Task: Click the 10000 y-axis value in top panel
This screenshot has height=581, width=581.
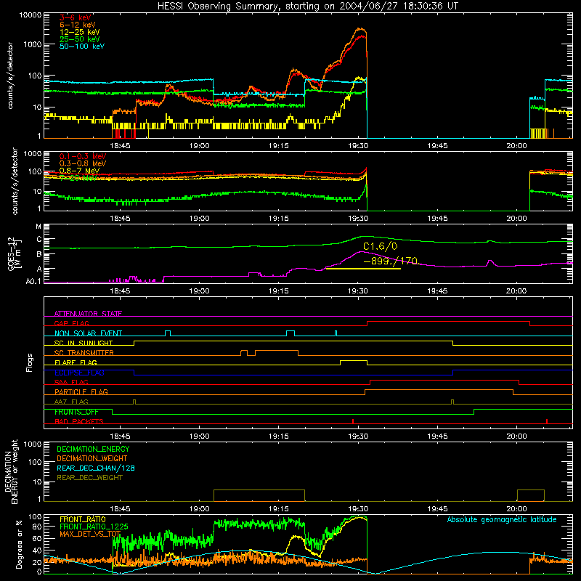Action: point(31,15)
